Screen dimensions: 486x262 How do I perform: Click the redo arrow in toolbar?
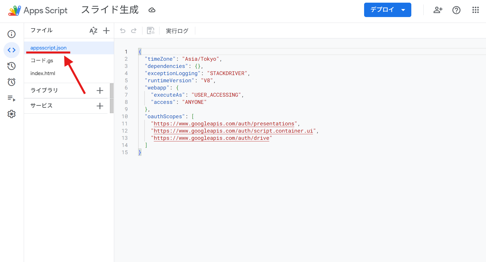click(134, 31)
